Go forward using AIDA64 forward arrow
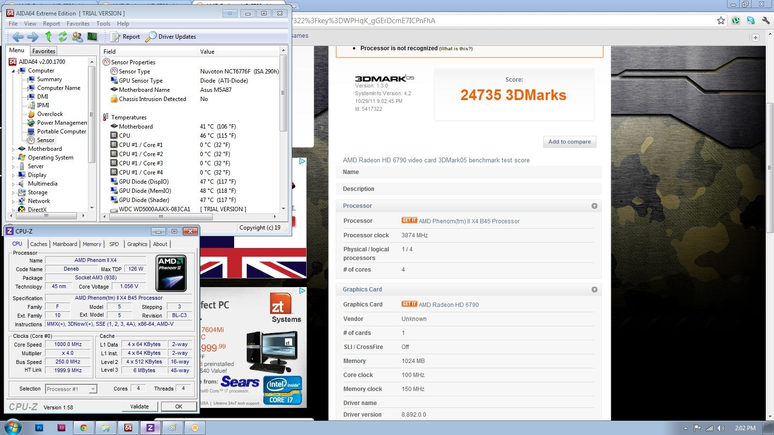Screen dimensions: 774x435 [x=33, y=37]
